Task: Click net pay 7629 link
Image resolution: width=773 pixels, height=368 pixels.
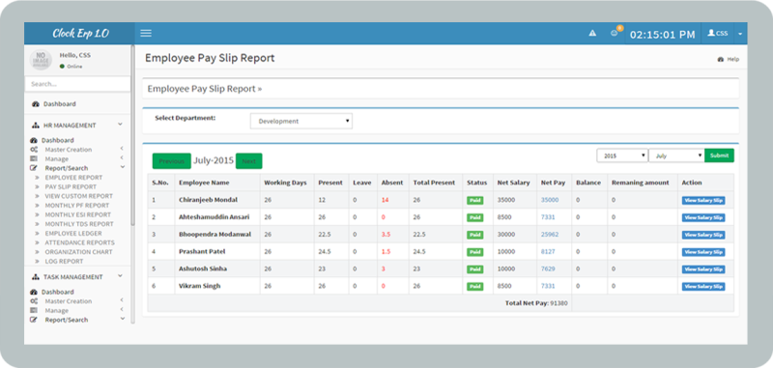Action: 548,269
